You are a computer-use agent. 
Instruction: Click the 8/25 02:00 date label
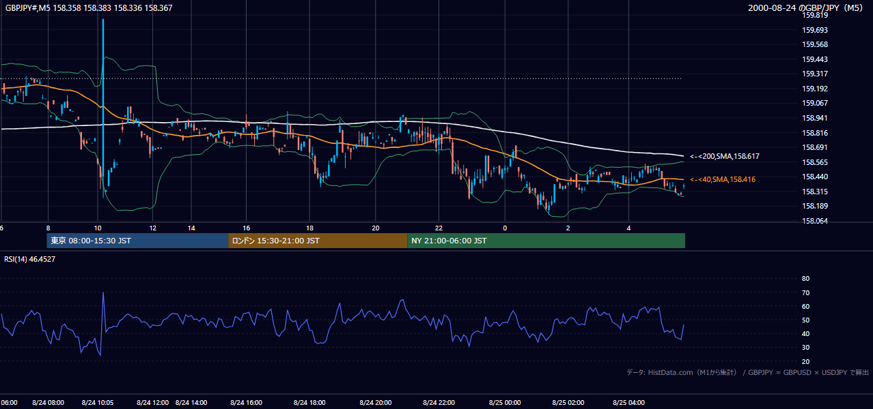pyautogui.click(x=568, y=403)
